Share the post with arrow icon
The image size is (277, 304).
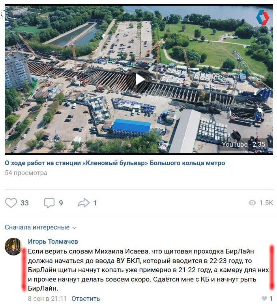(84, 203)
